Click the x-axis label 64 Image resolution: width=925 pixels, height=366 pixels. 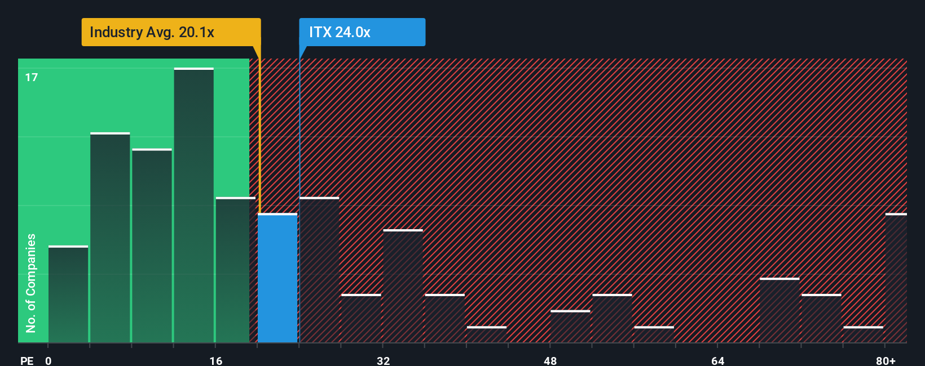coord(717,360)
